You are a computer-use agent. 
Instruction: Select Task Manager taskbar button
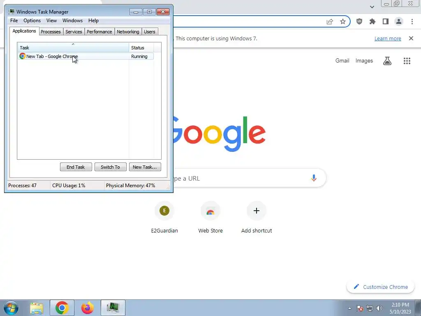pyautogui.click(x=113, y=308)
